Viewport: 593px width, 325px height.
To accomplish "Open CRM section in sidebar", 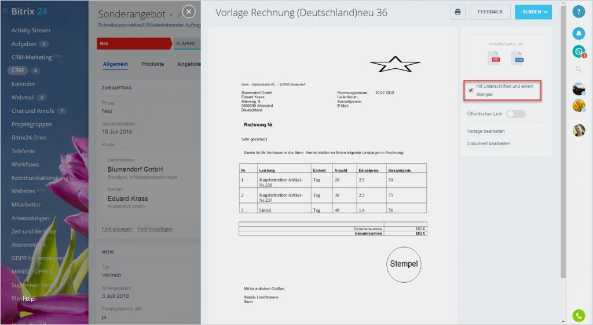I will [x=17, y=70].
